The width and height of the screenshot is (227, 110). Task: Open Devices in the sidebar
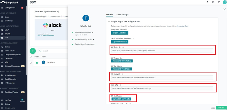(7, 47)
